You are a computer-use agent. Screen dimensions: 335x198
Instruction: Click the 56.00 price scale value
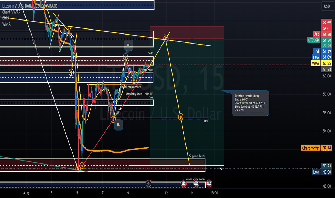pyautogui.click(x=327, y=113)
